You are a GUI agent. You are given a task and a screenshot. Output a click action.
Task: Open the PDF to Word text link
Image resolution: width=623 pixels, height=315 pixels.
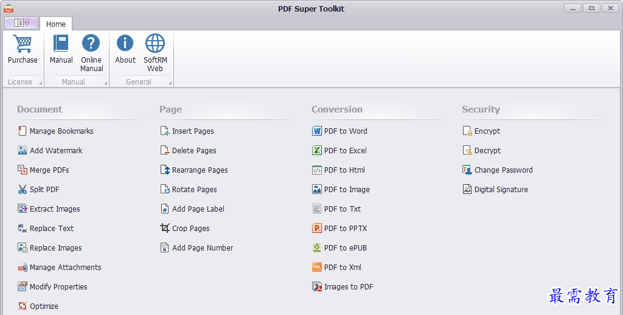[346, 131]
